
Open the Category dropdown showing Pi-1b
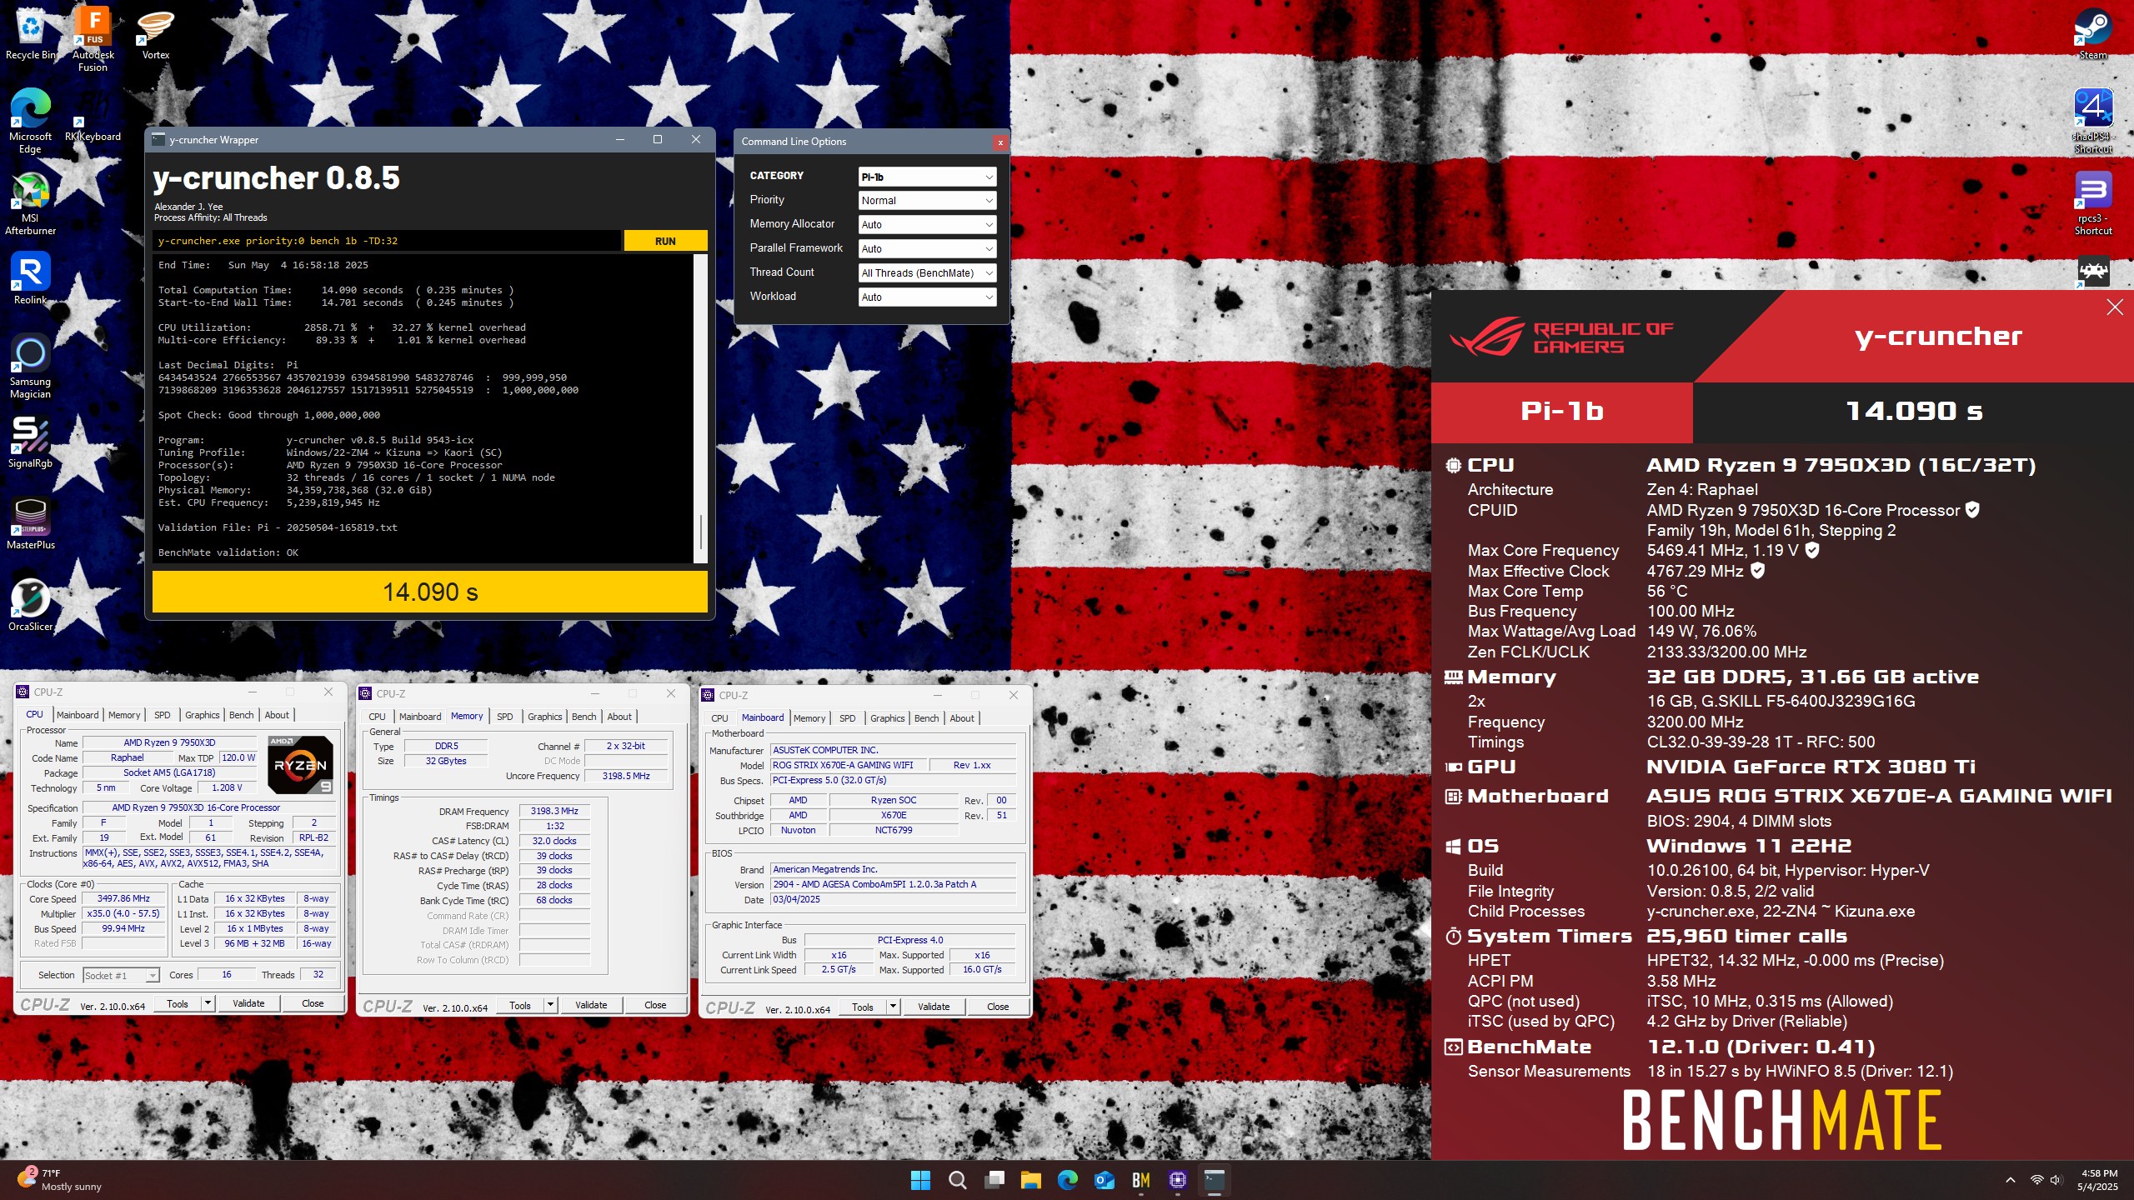[927, 177]
